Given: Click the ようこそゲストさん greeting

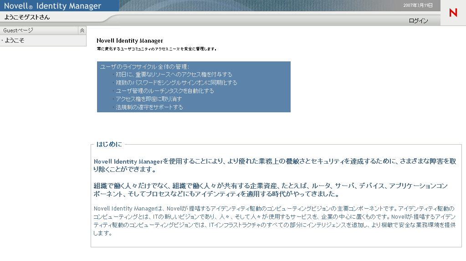Looking at the screenshot, I should [27, 17].
